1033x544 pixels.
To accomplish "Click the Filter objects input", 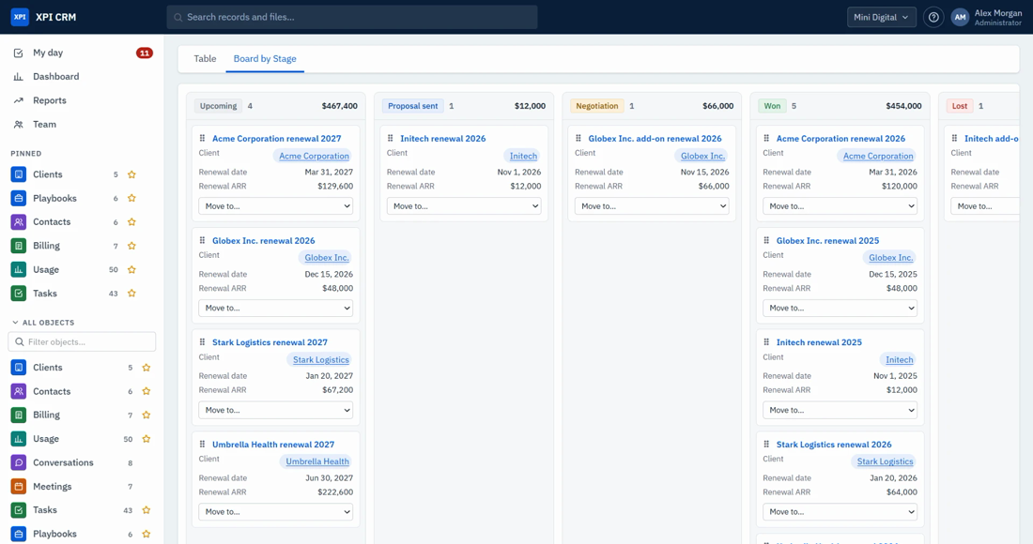I will pyautogui.click(x=82, y=342).
